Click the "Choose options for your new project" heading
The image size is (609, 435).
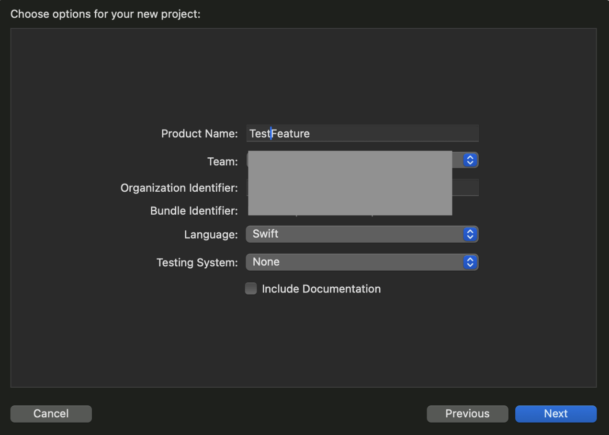coord(105,14)
